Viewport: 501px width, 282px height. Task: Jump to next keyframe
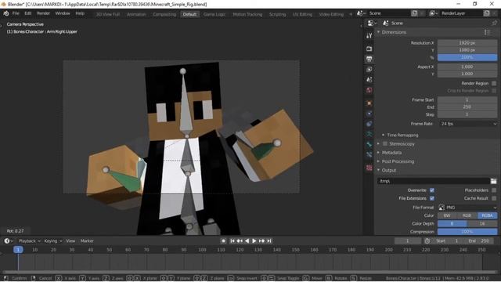261,240
